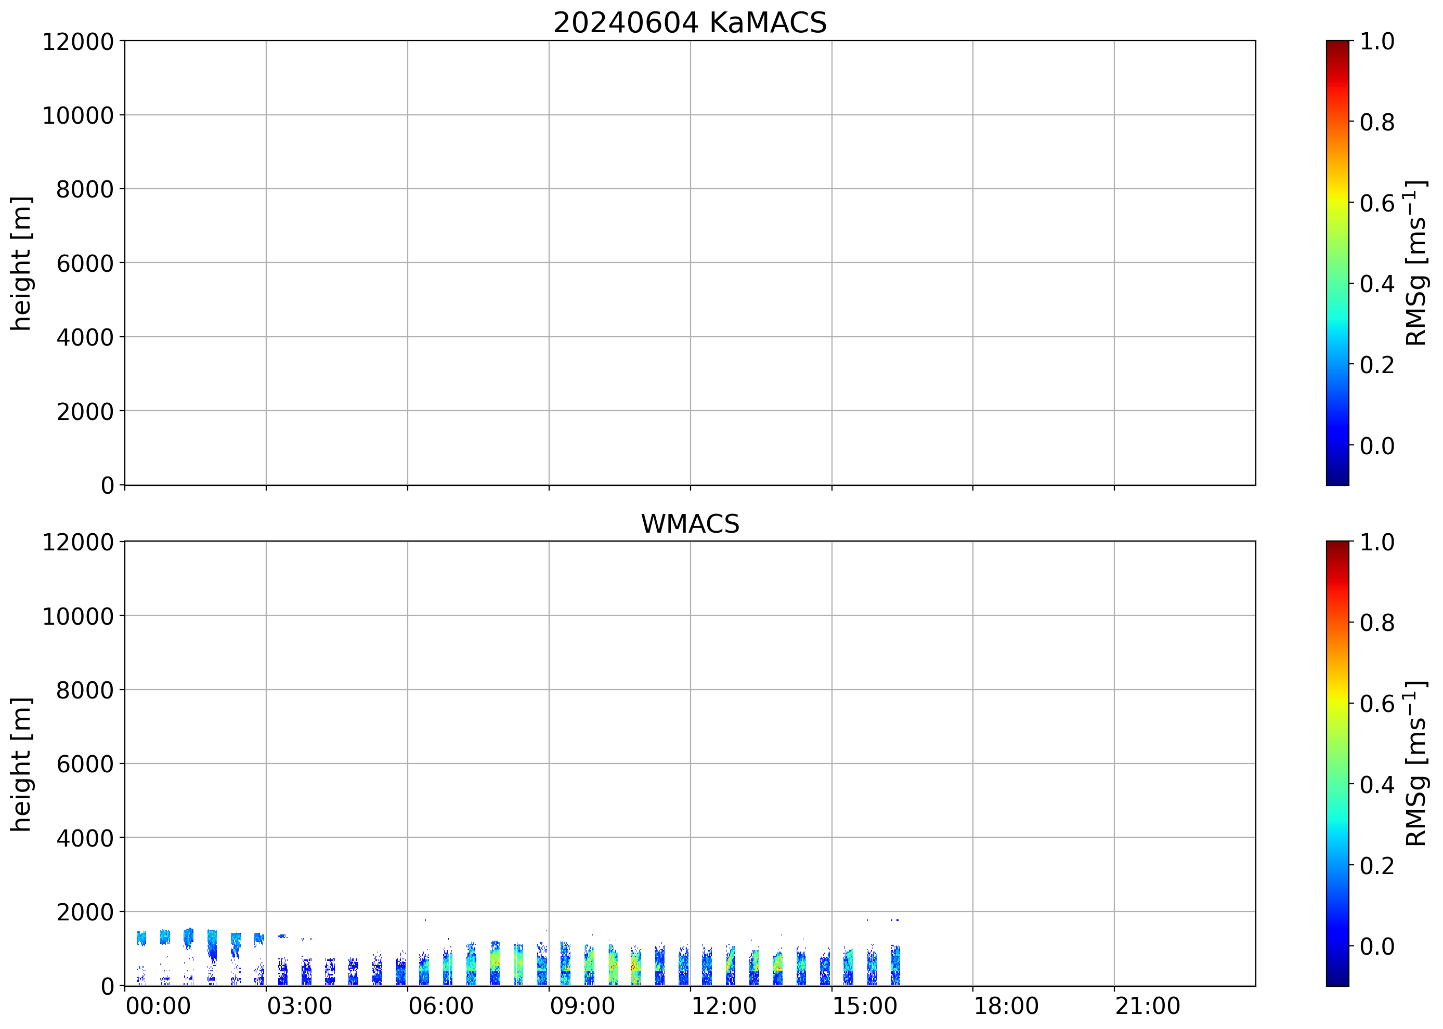1443x1029 pixels.
Task: Click the 15:00 time axis label
Action: click(865, 1006)
